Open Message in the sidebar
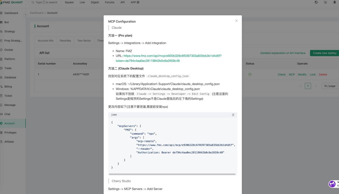The height and width of the screenshot is (194, 339). click(10, 105)
